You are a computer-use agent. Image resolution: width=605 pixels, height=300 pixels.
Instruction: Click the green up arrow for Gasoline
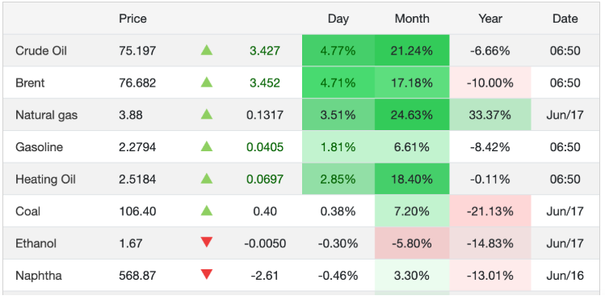coord(207,146)
